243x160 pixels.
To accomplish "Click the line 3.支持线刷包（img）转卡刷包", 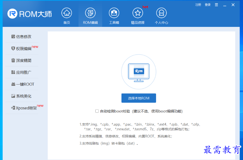I will [x=109, y=143].
